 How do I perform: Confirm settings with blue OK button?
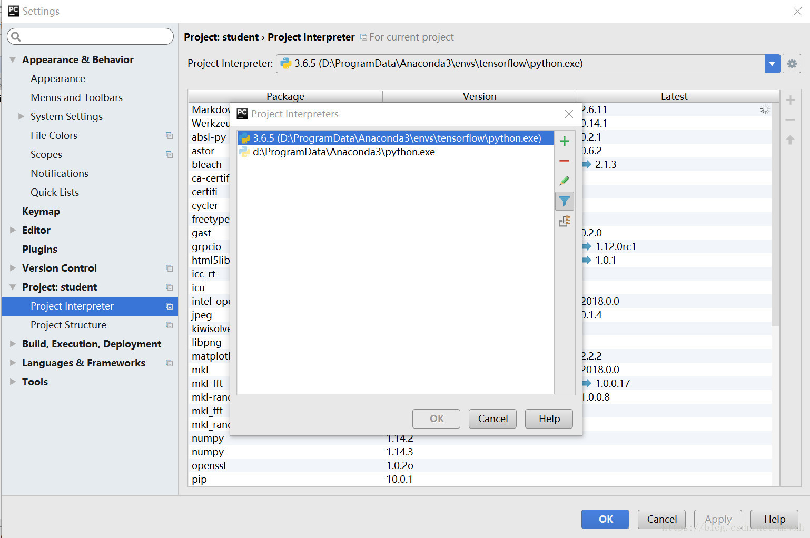pos(605,519)
